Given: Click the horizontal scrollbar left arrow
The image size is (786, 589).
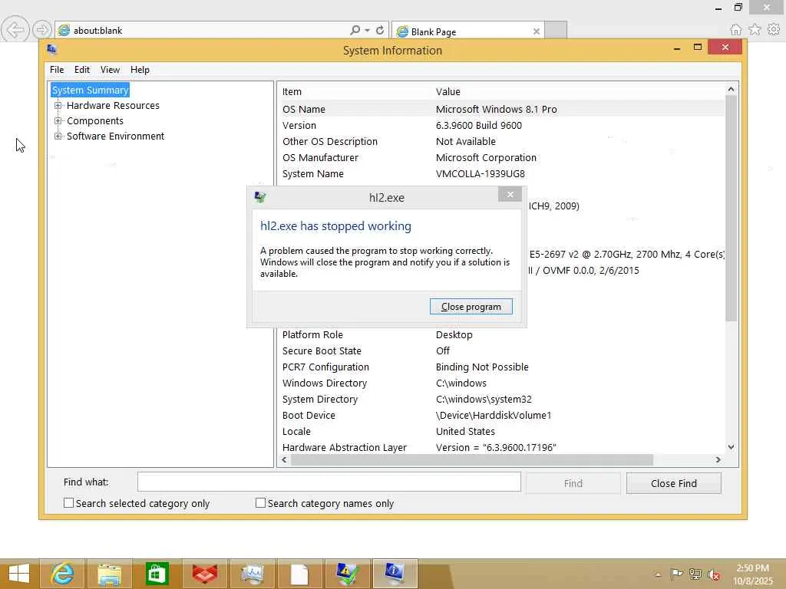Looking at the screenshot, I should 284,460.
